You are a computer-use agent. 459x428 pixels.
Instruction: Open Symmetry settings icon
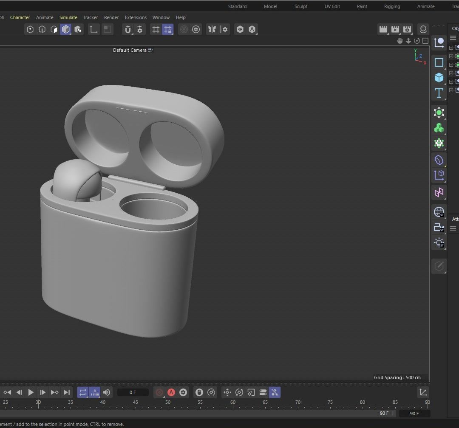pyautogui.click(x=224, y=29)
